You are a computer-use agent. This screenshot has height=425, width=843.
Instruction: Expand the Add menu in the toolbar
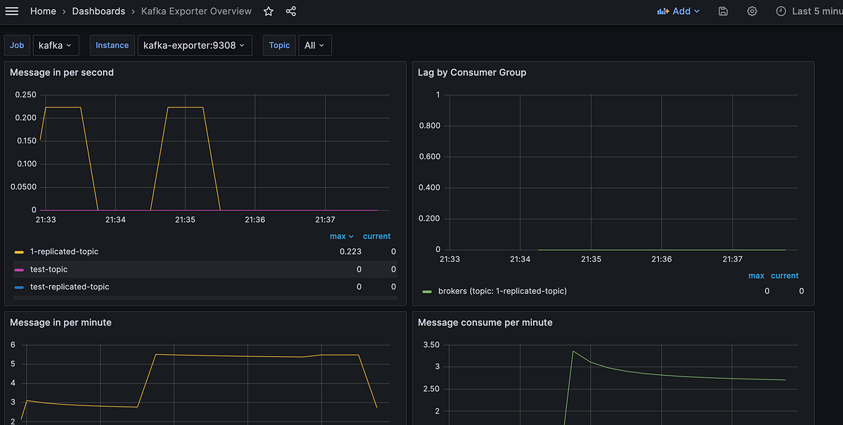tap(679, 11)
